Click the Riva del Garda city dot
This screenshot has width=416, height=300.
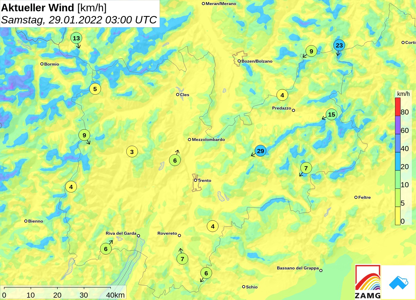[x=138, y=236]
